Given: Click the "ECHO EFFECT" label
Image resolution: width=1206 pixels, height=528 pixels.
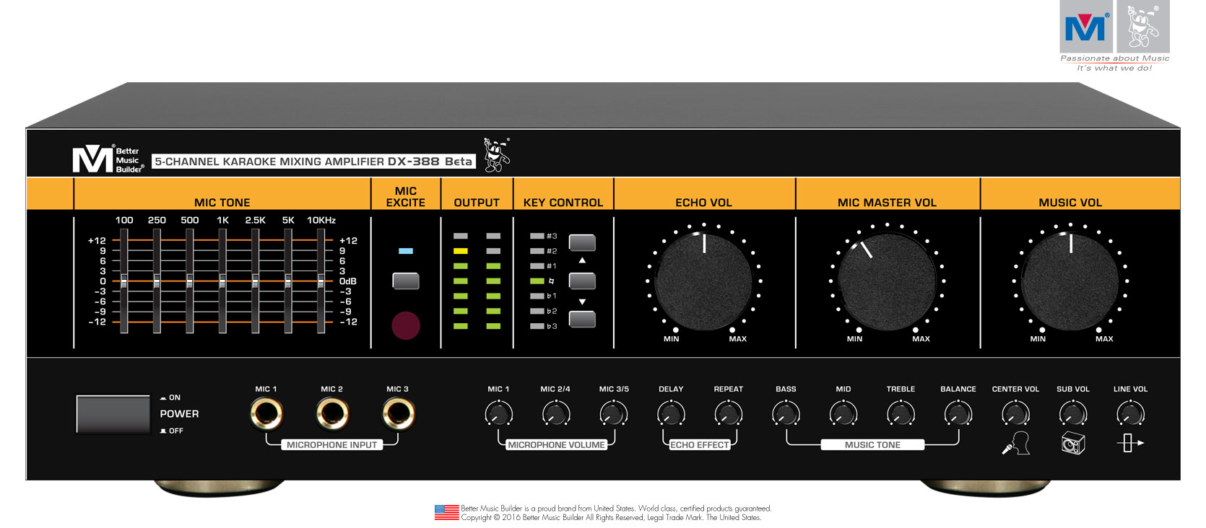Looking at the screenshot, I should click(699, 445).
